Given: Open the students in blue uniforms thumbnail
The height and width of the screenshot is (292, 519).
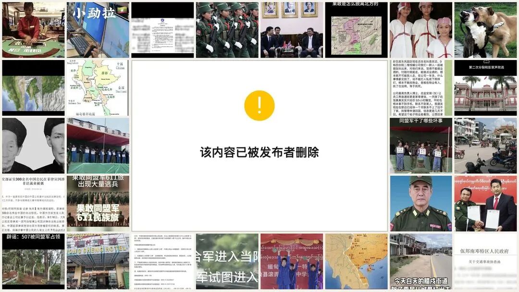Looking at the screenshot, I should [x=292, y=262].
